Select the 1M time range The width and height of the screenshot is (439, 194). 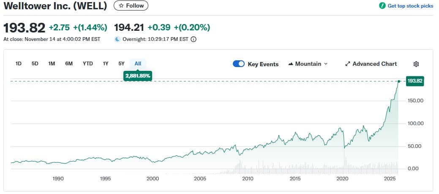coord(52,64)
